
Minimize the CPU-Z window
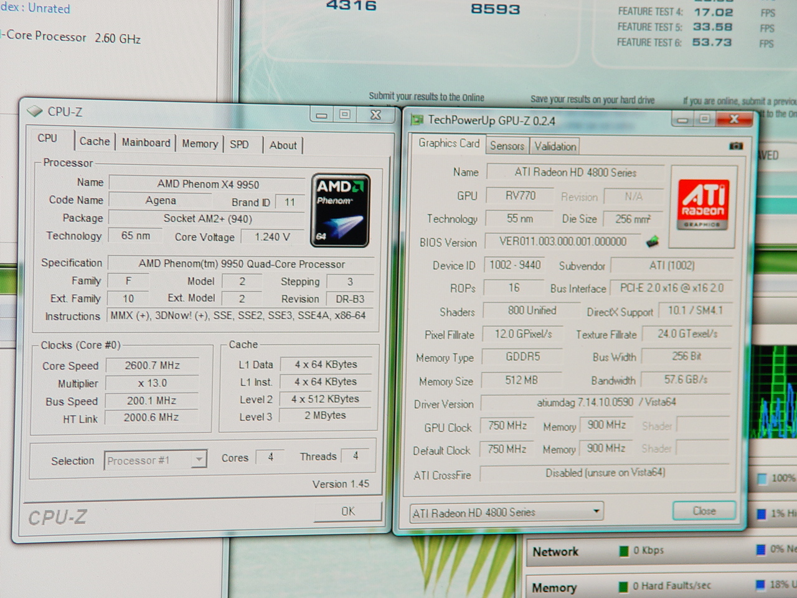tap(321, 115)
